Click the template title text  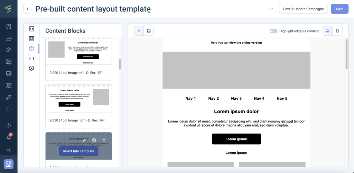pyautogui.click(x=93, y=9)
